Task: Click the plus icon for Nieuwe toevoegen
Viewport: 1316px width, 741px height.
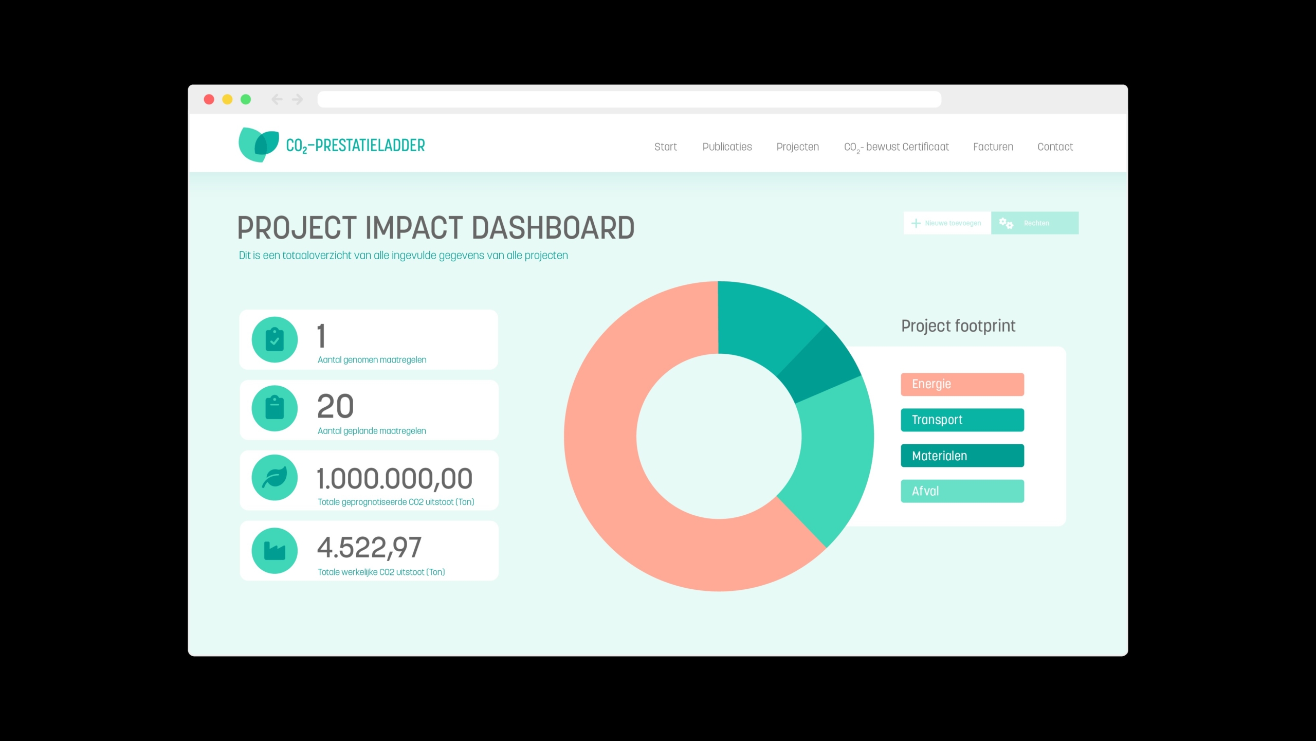Action: pyautogui.click(x=916, y=223)
